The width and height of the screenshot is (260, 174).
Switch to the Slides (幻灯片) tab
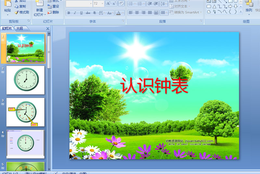[x=7, y=28]
